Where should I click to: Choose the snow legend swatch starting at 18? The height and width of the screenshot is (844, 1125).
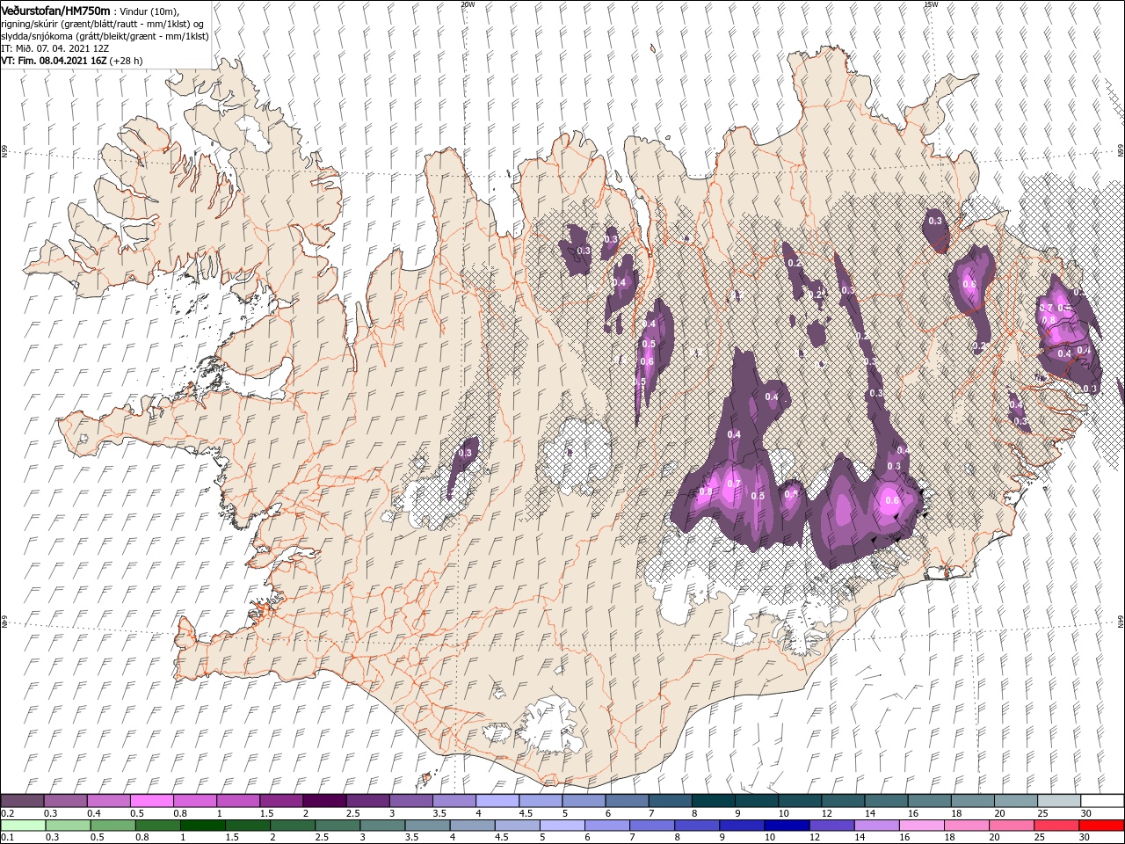tap(971, 801)
